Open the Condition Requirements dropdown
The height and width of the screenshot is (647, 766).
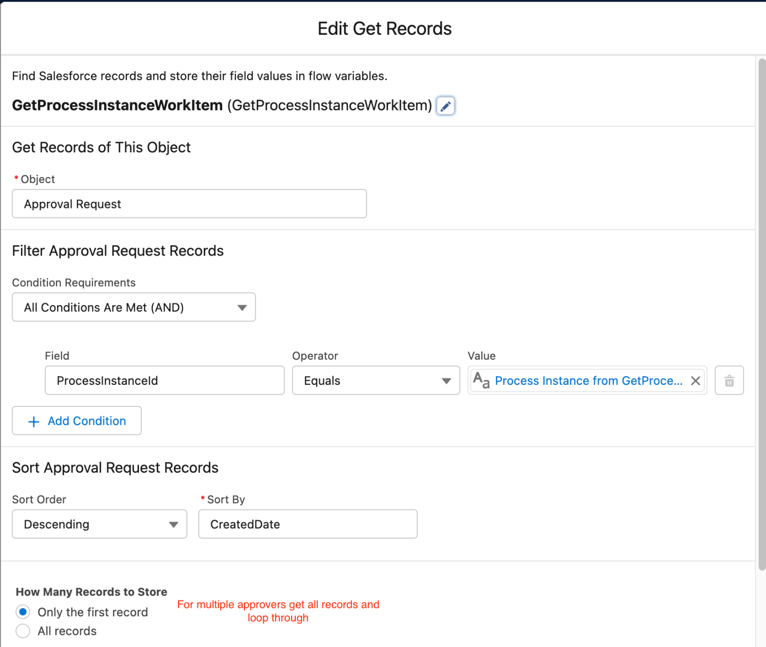click(x=134, y=307)
